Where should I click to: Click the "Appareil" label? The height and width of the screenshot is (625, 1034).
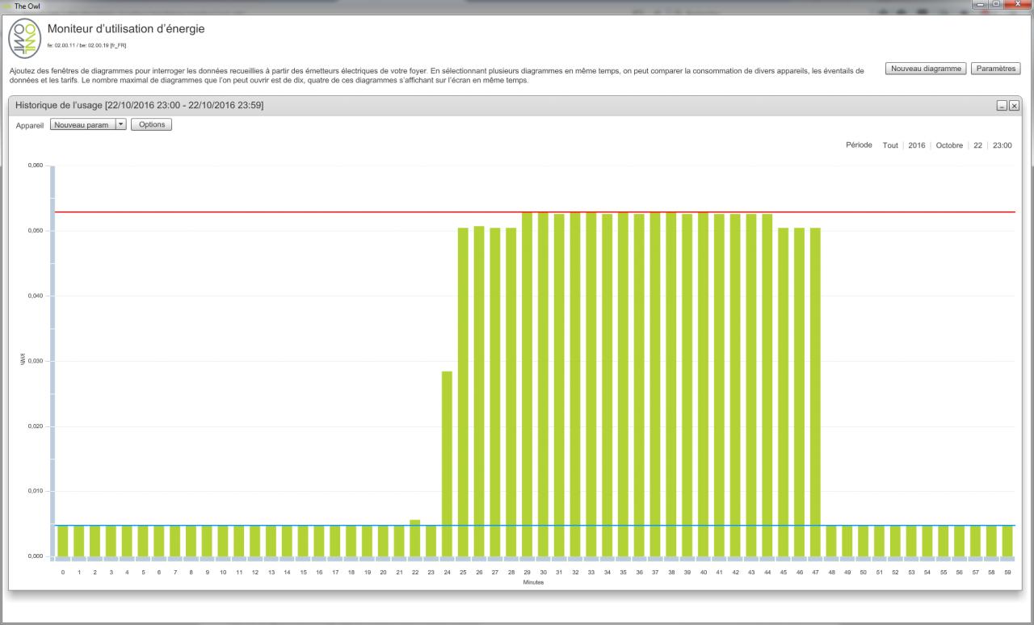(30, 125)
